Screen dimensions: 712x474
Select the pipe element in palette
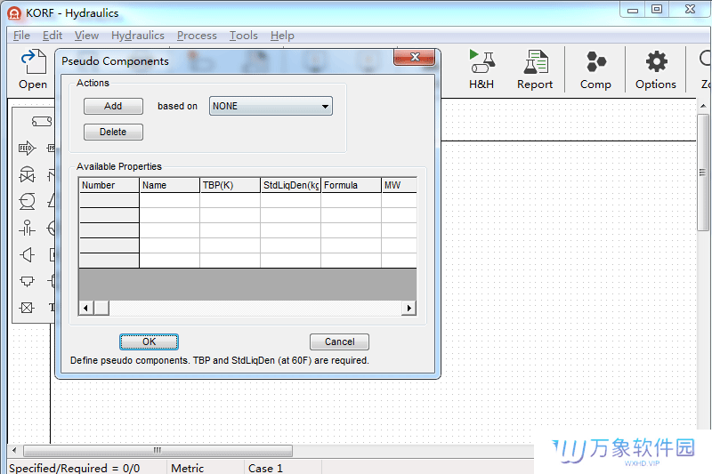(41, 121)
